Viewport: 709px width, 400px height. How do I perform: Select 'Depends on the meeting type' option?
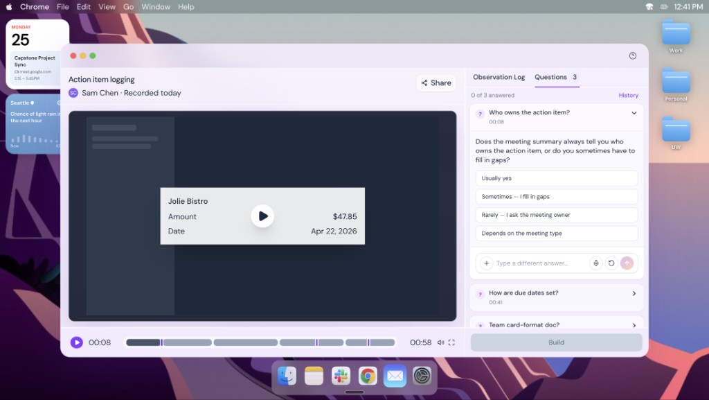pyautogui.click(x=557, y=234)
